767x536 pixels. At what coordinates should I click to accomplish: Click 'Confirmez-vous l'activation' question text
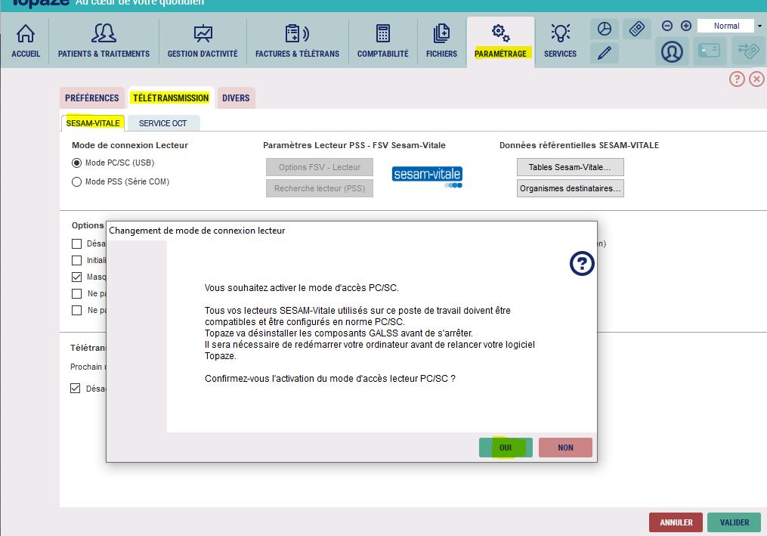pos(330,379)
